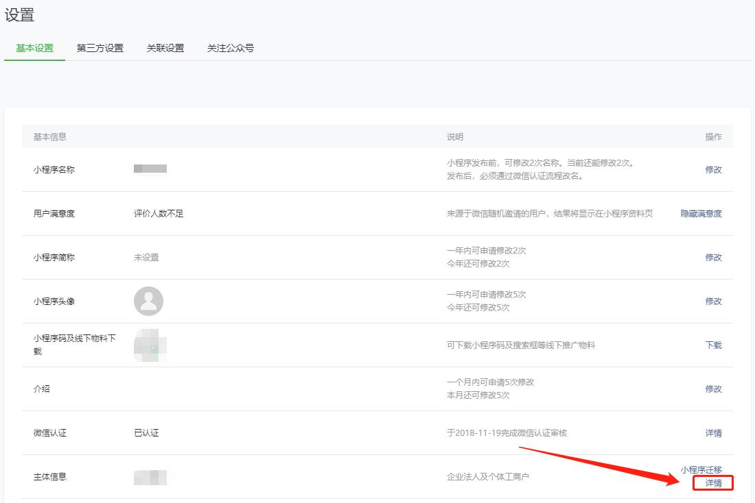Image resolution: width=755 pixels, height=503 pixels.
Task: Click 下载 to download promotional materials
Action: (x=714, y=345)
